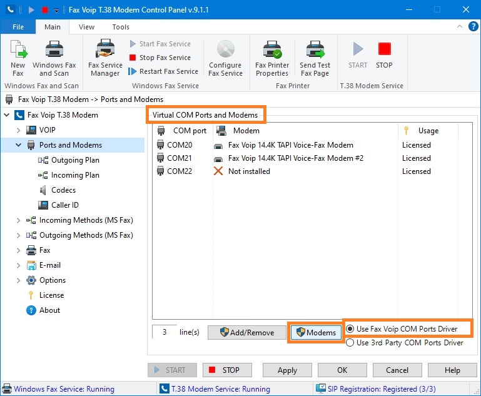Launch Fax Service Manager
The height and width of the screenshot is (396, 481).
105,58
